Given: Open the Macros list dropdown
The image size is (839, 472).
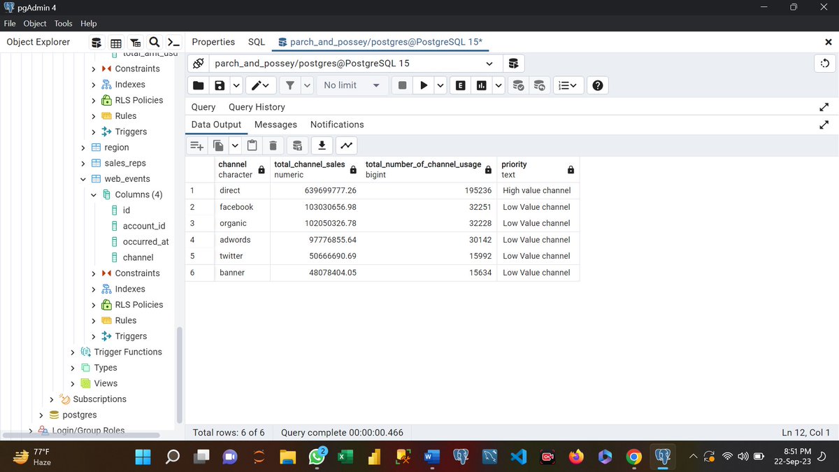Looking at the screenshot, I should 568,85.
